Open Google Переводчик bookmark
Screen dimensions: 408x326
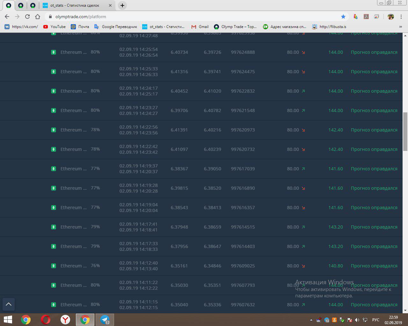[116, 27]
